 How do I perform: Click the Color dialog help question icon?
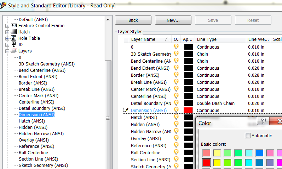click(x=263, y=121)
